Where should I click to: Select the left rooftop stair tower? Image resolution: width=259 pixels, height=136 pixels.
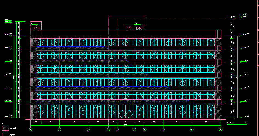pos(36,25)
